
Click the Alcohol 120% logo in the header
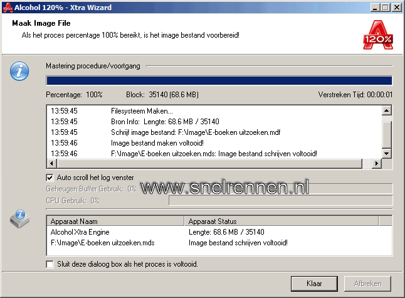point(378,35)
